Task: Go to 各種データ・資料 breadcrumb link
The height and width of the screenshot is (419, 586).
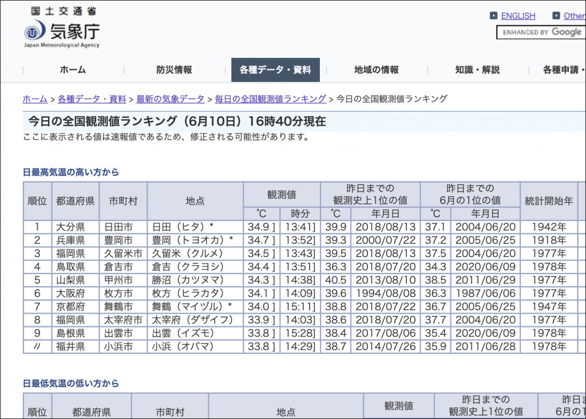Action: [x=92, y=99]
